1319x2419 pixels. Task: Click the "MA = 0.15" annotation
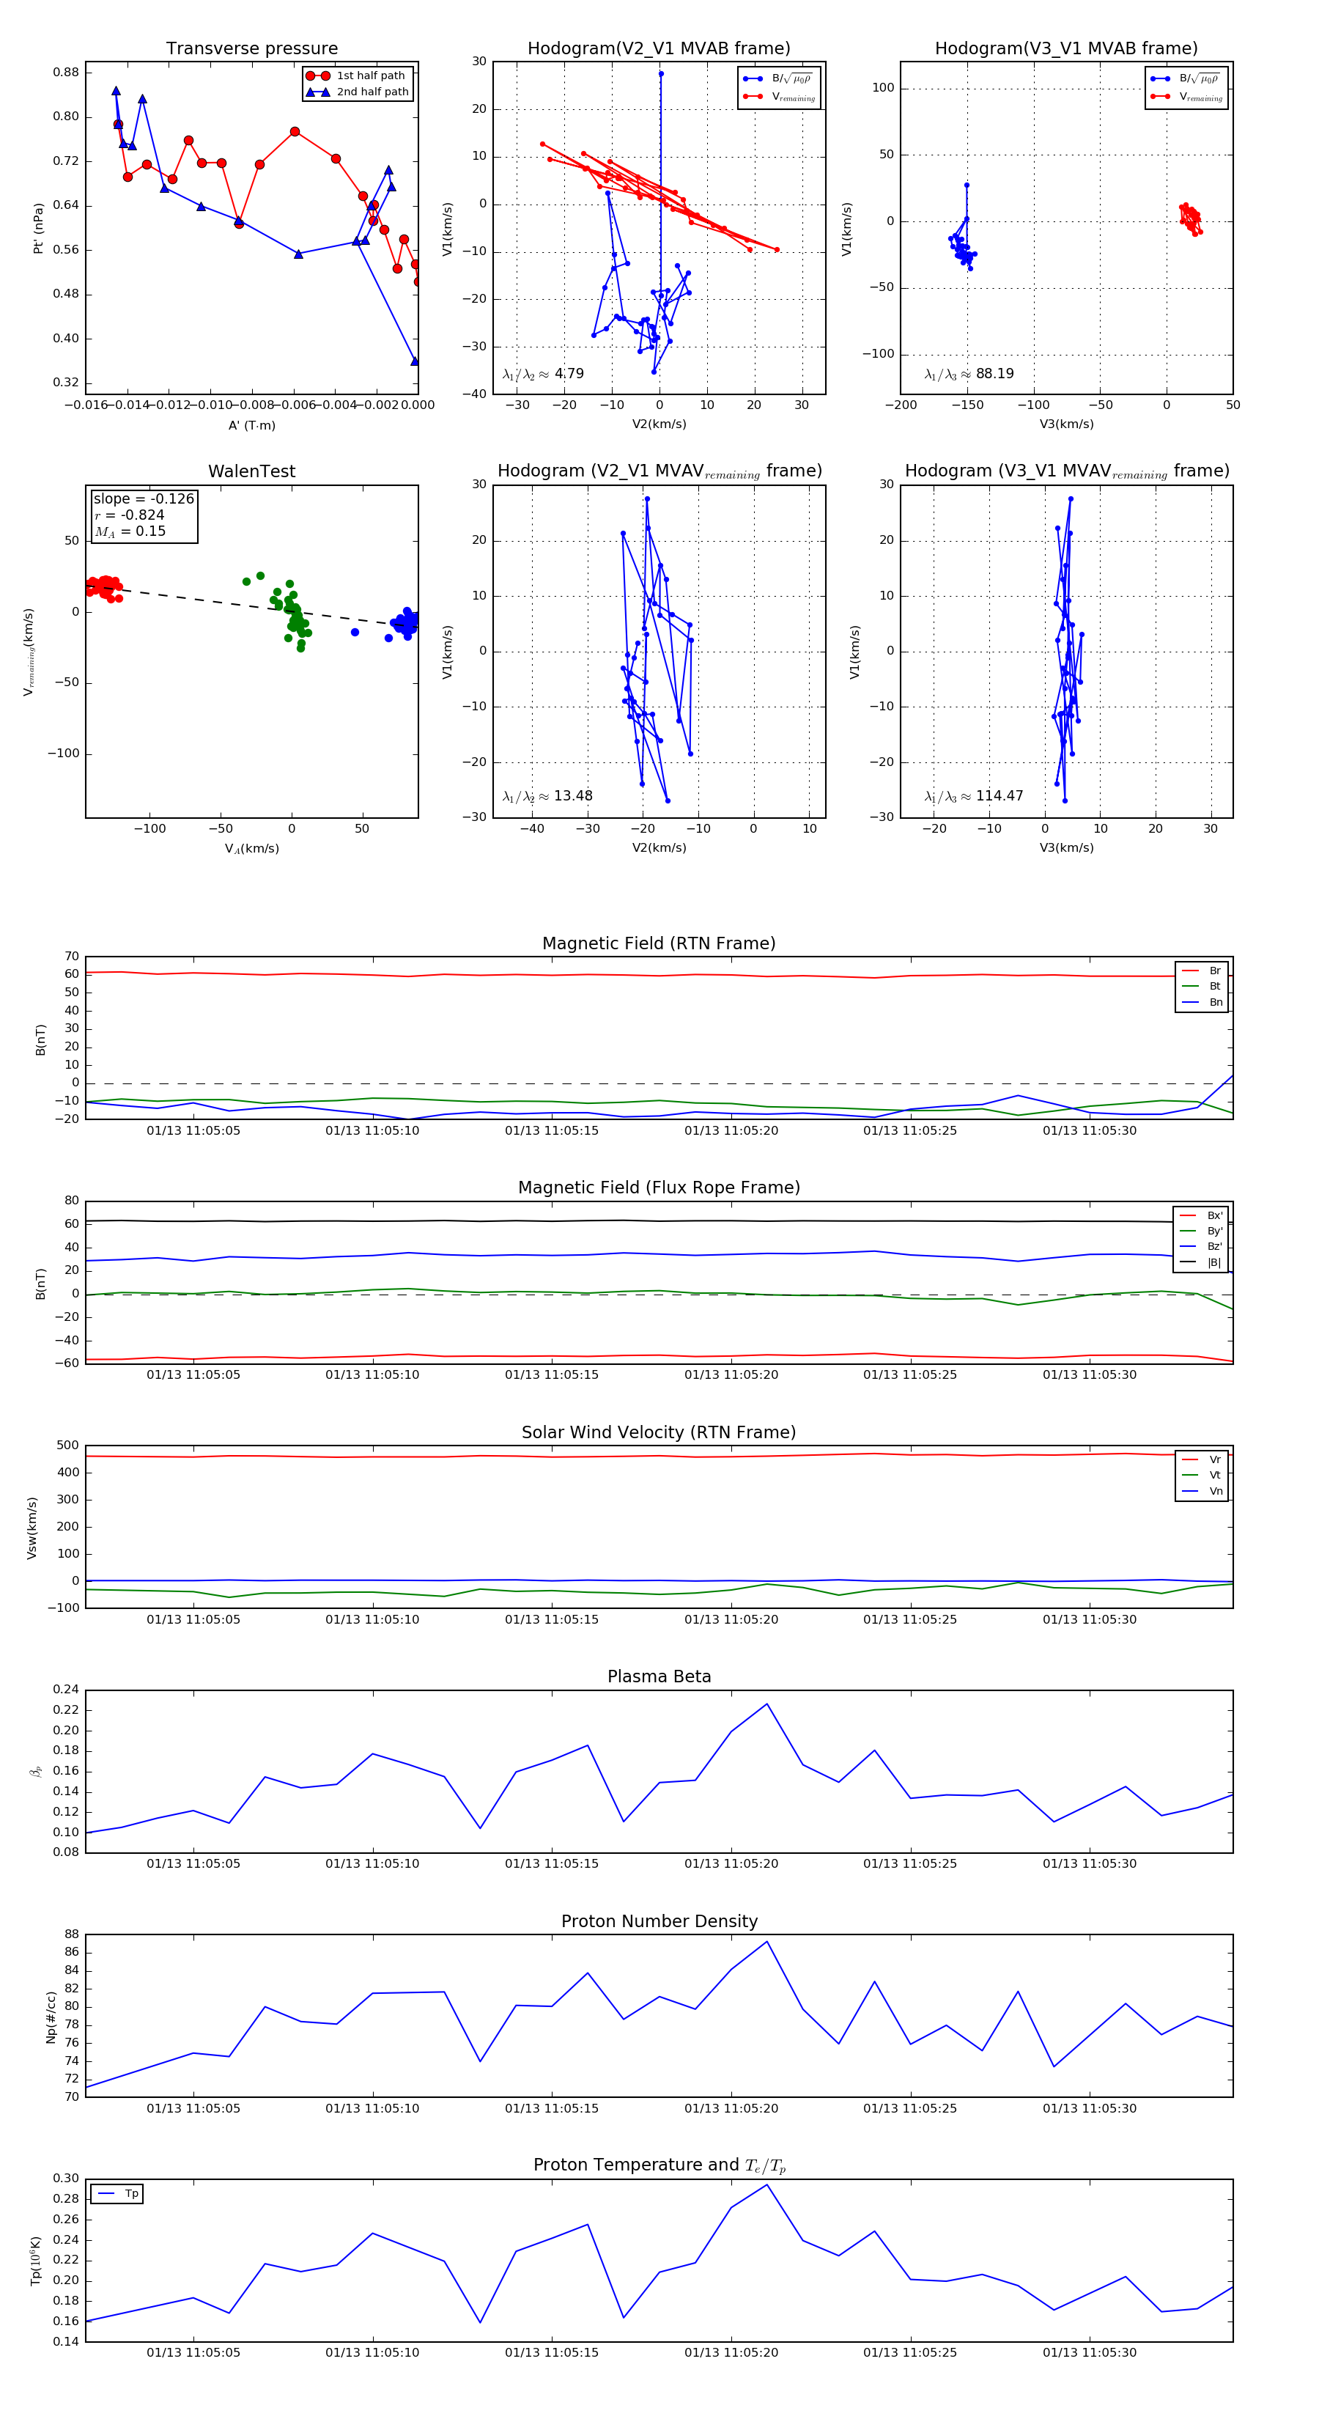coord(130,531)
